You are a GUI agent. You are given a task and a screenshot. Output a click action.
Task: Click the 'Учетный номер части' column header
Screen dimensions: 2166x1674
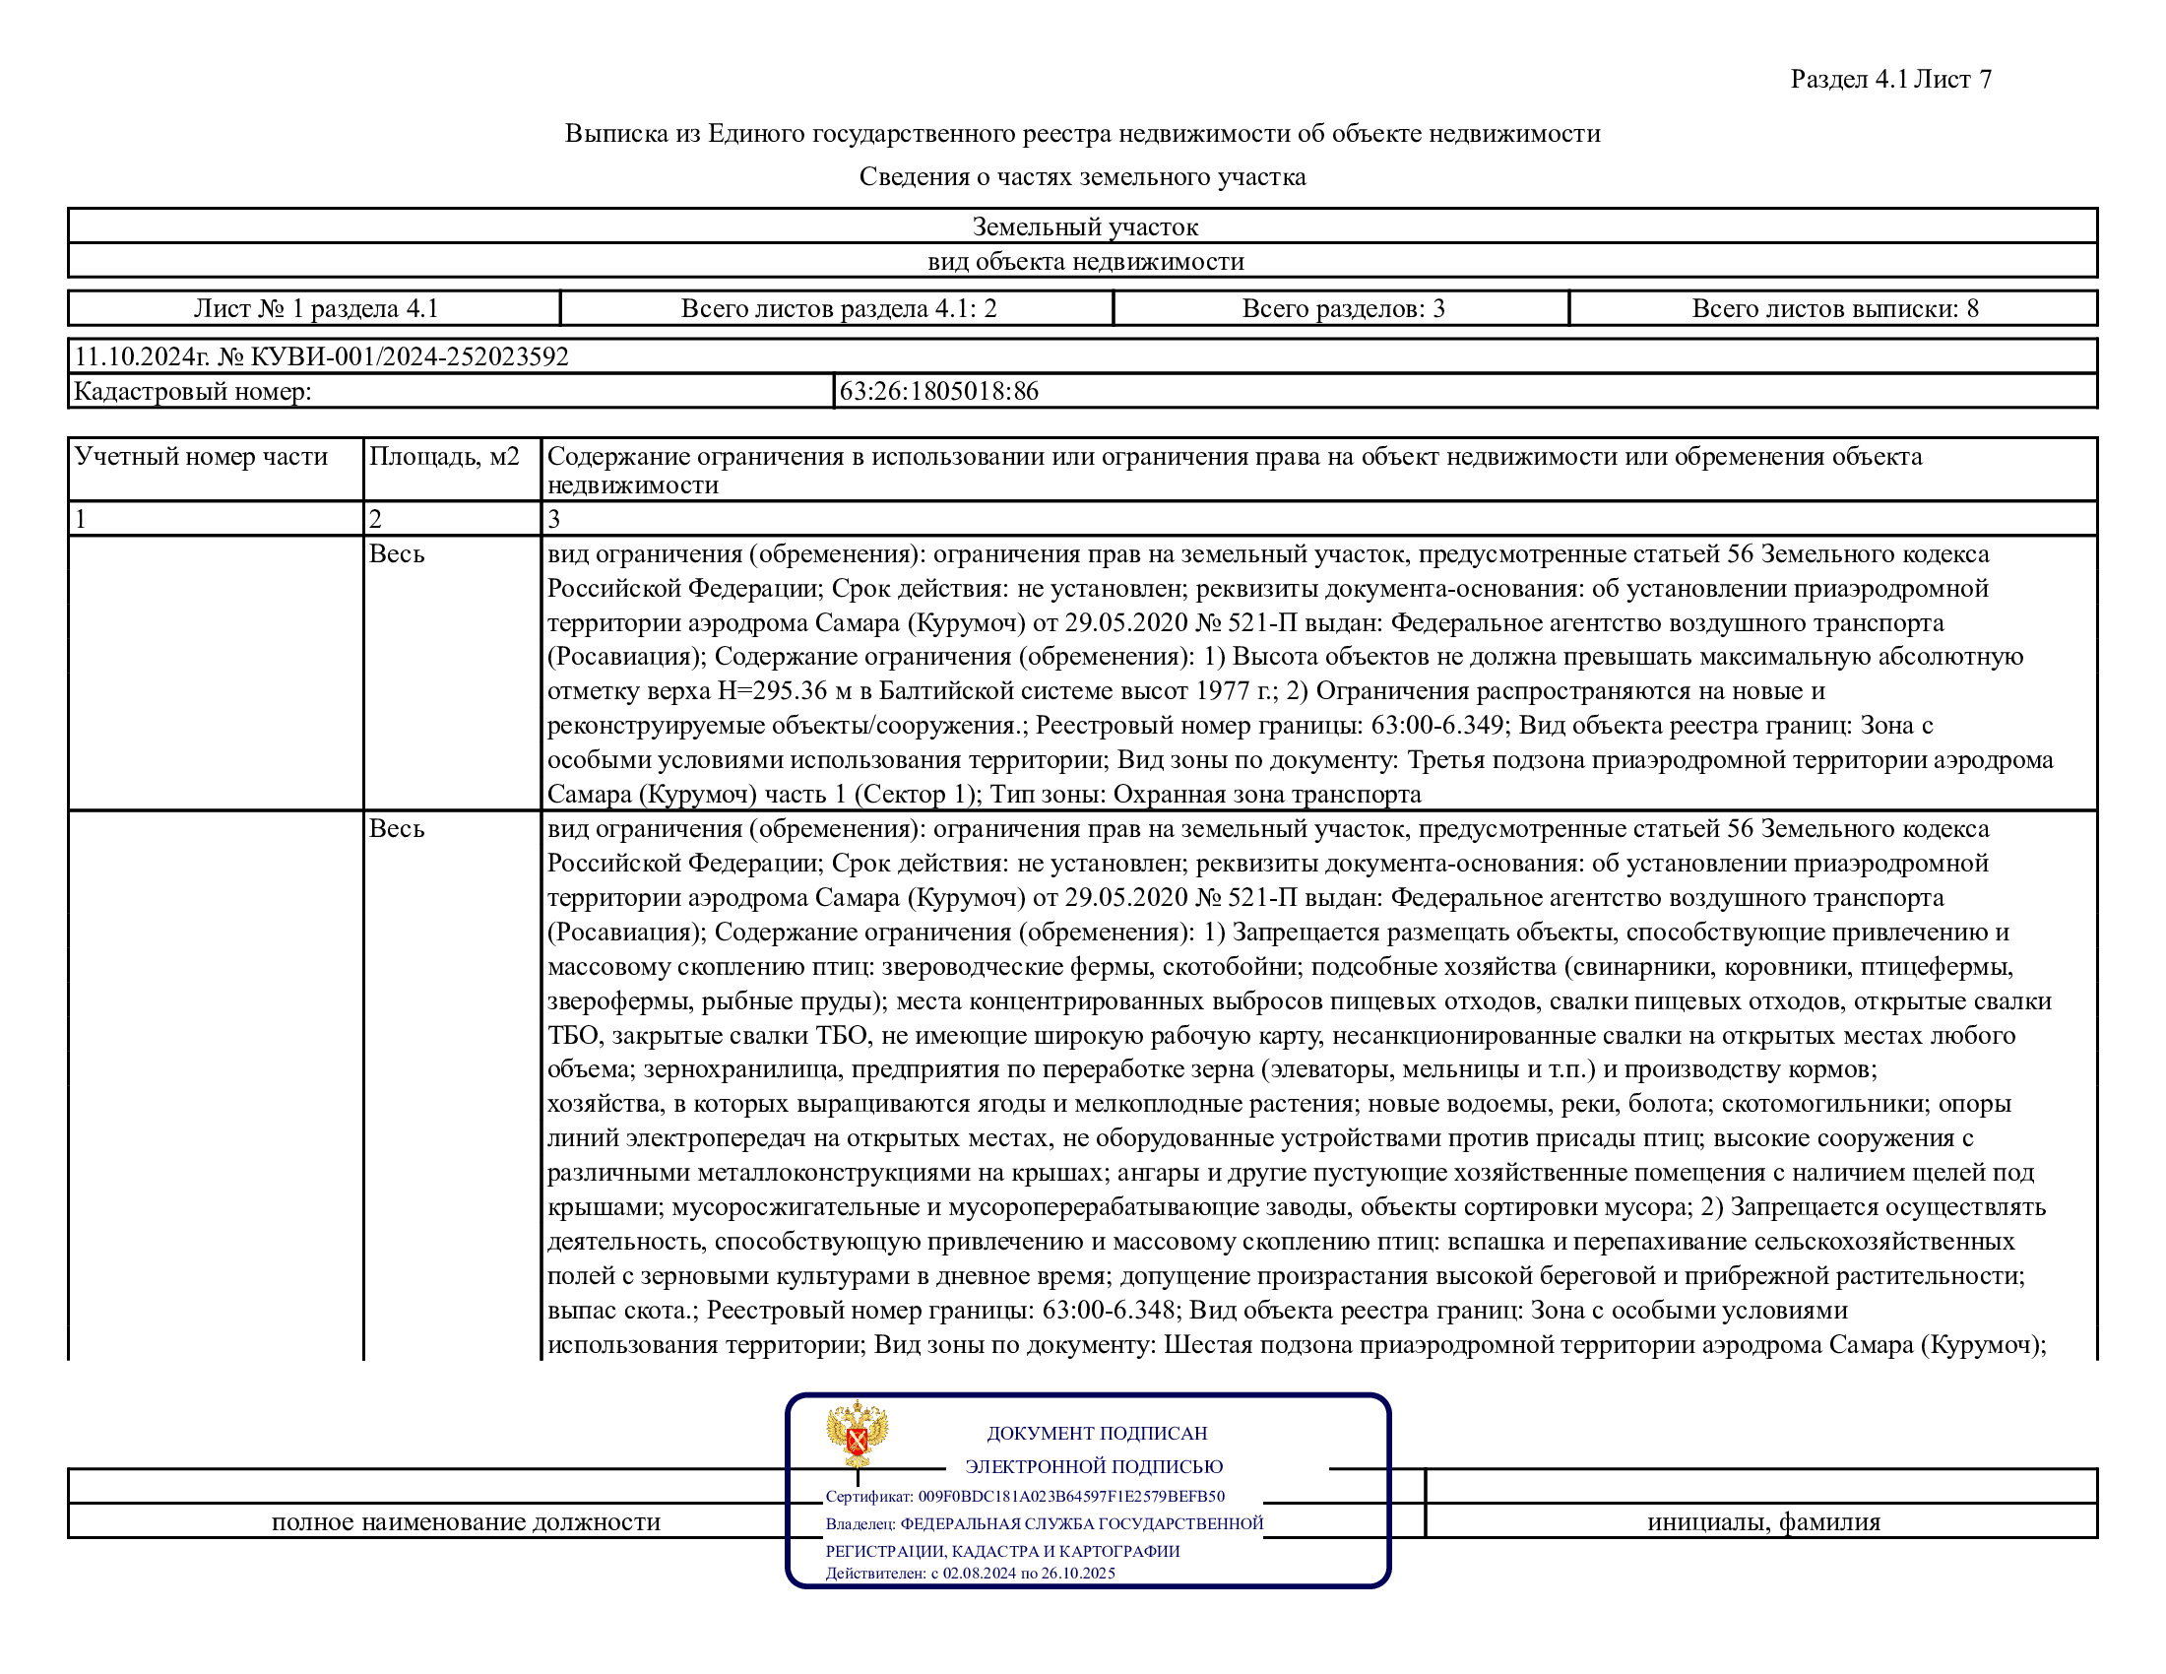201,457
